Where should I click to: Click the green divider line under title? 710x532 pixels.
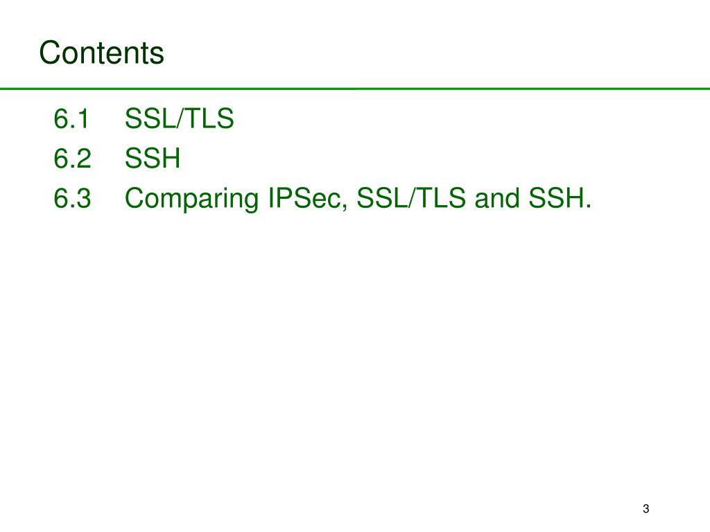[x=355, y=89]
